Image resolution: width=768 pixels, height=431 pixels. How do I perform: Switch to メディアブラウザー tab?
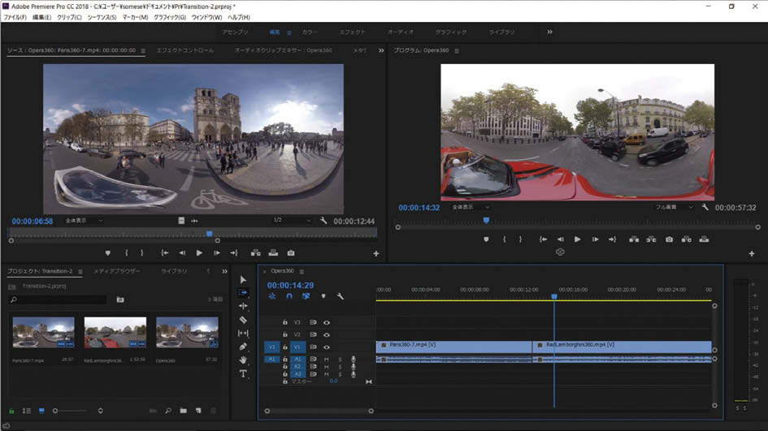coord(117,271)
